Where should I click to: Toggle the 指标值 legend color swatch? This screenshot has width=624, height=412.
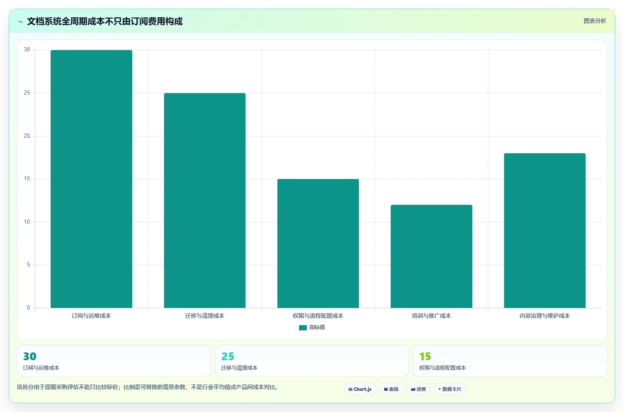303,328
